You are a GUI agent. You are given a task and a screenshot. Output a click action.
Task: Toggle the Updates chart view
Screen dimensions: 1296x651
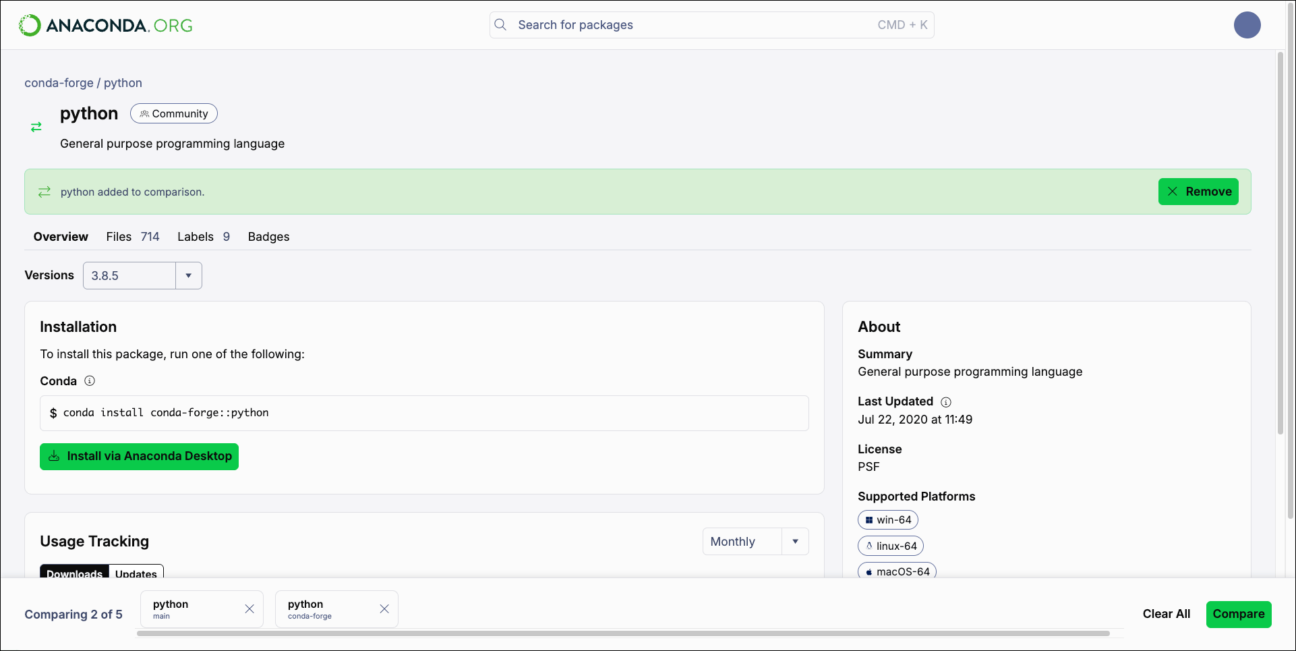point(136,572)
